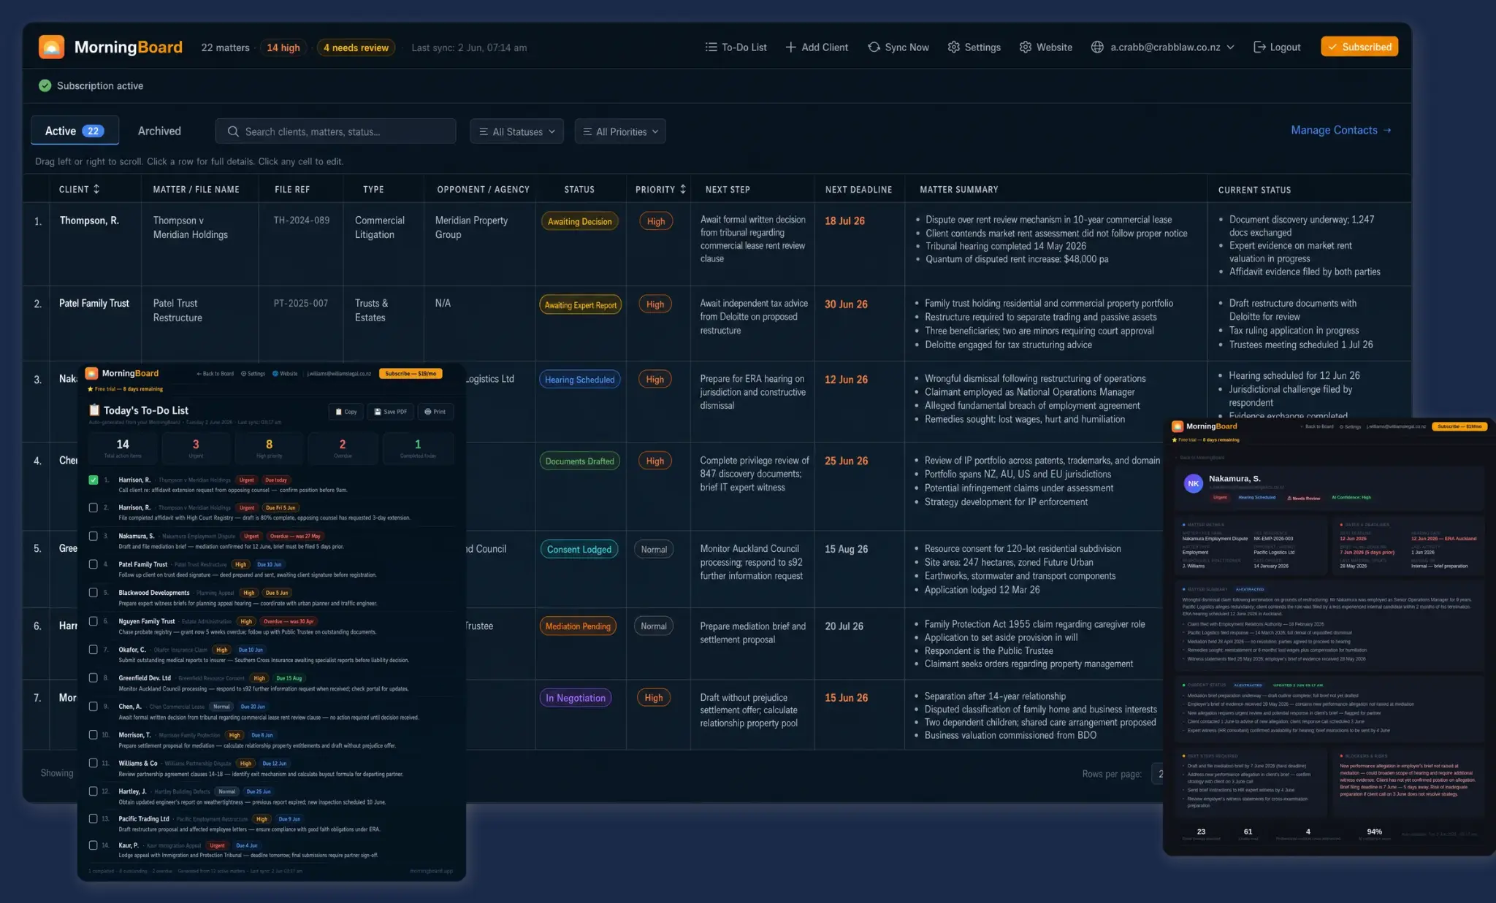Click the Copy clipboard icon in To-Do panel
The width and height of the screenshot is (1496, 903).
click(338, 412)
